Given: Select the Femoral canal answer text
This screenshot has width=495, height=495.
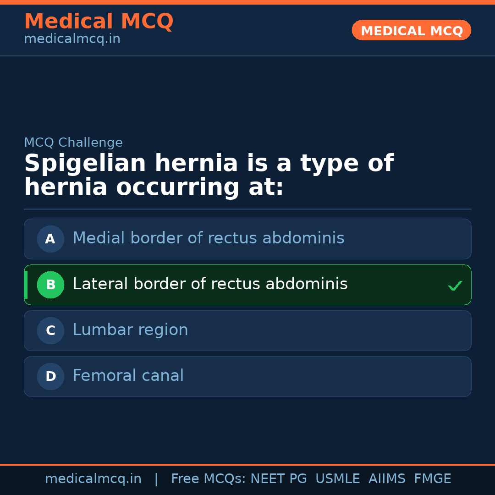Looking at the screenshot, I should pos(128,376).
